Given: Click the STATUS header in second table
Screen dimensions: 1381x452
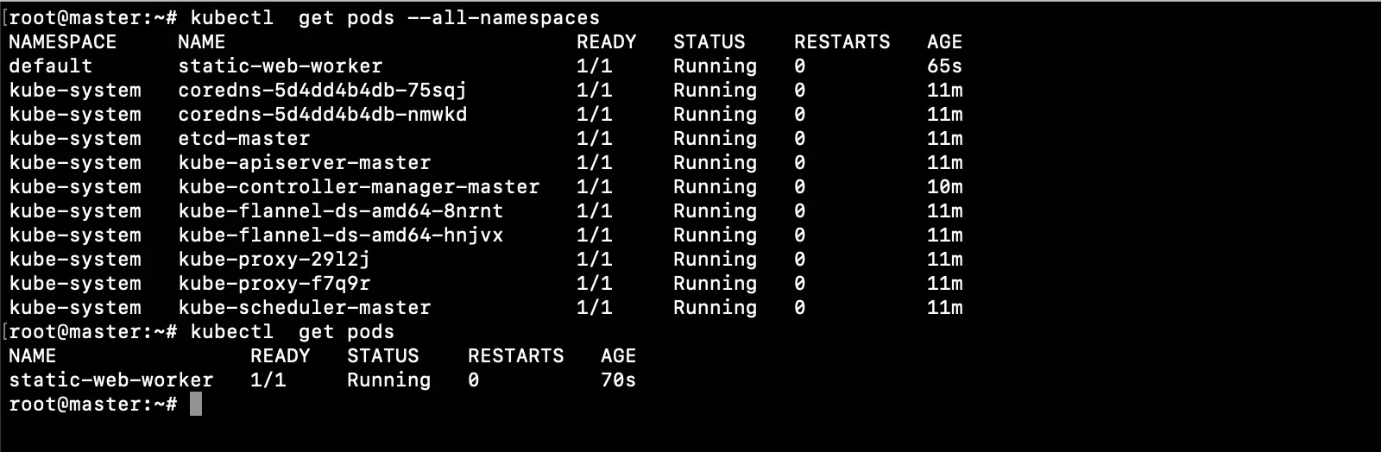Looking at the screenshot, I should click(382, 356).
